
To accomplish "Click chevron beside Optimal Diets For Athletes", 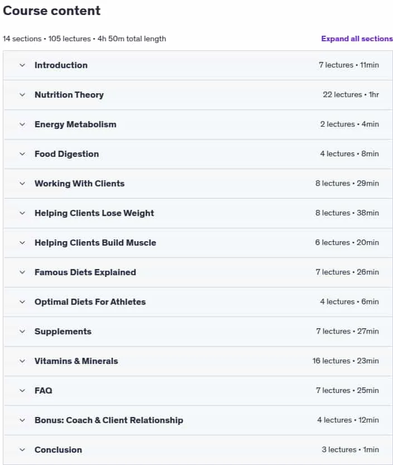I will [x=22, y=302].
